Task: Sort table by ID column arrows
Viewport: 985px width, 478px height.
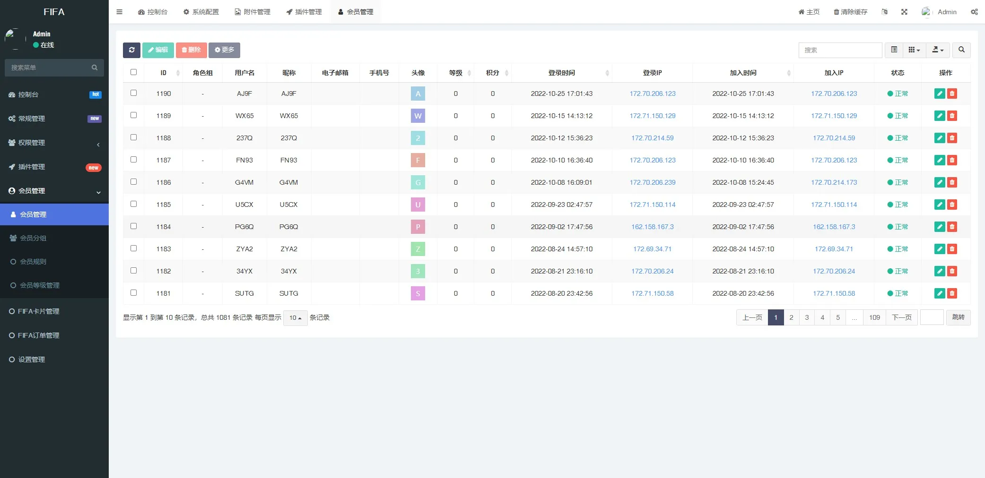Action: [178, 73]
